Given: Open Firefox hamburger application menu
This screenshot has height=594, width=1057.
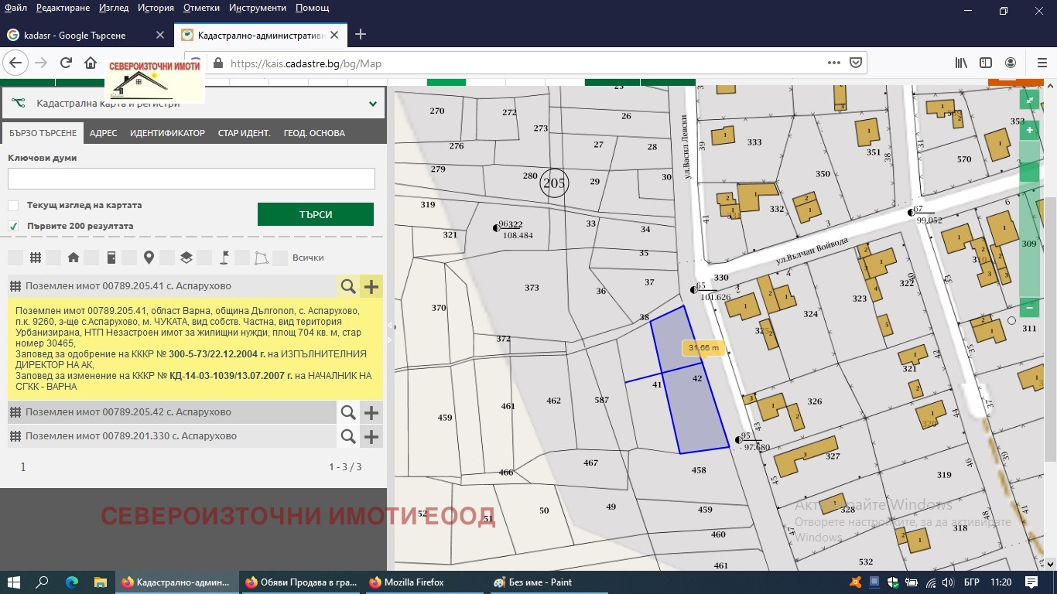Looking at the screenshot, I should point(1040,63).
